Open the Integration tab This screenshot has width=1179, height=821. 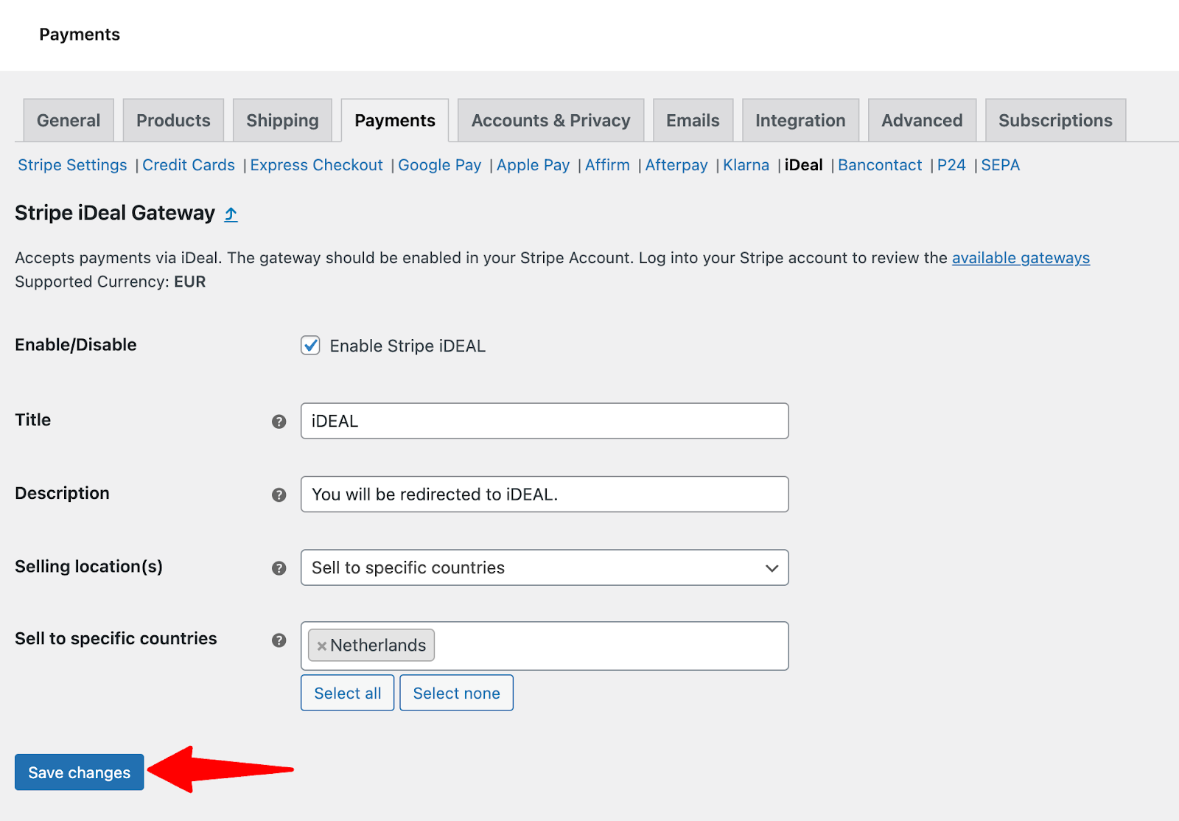point(800,120)
